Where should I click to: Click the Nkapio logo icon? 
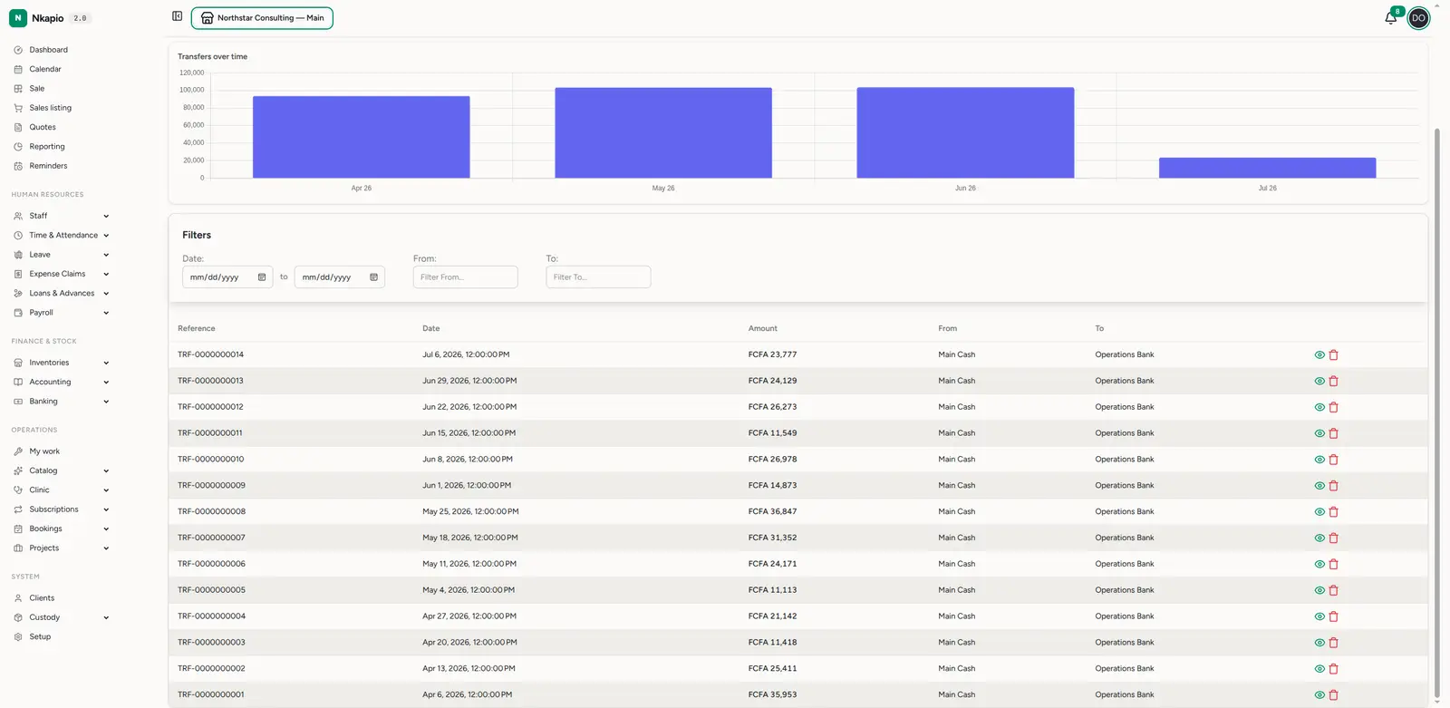(17, 18)
